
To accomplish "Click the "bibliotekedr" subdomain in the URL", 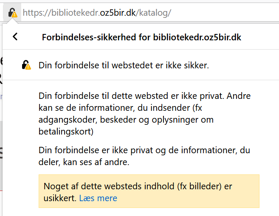I will click(x=75, y=13).
